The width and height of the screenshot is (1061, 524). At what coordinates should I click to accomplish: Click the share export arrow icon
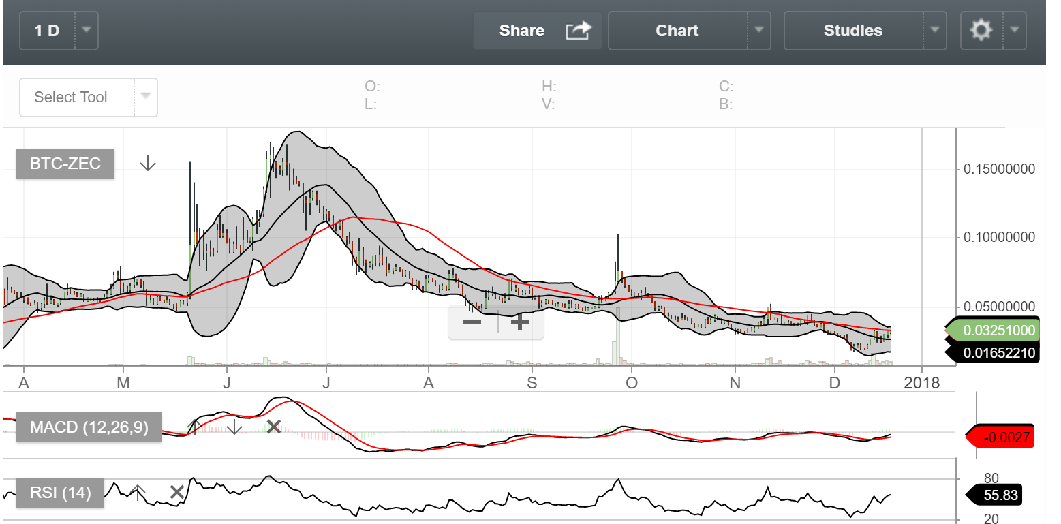coord(579,30)
